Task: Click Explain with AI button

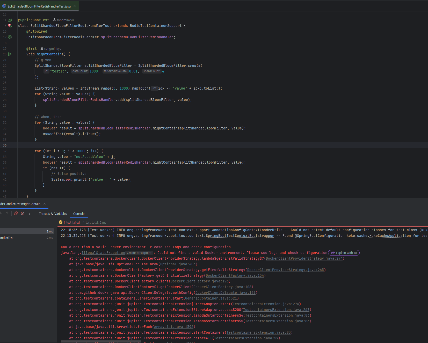Action: tap(344, 253)
